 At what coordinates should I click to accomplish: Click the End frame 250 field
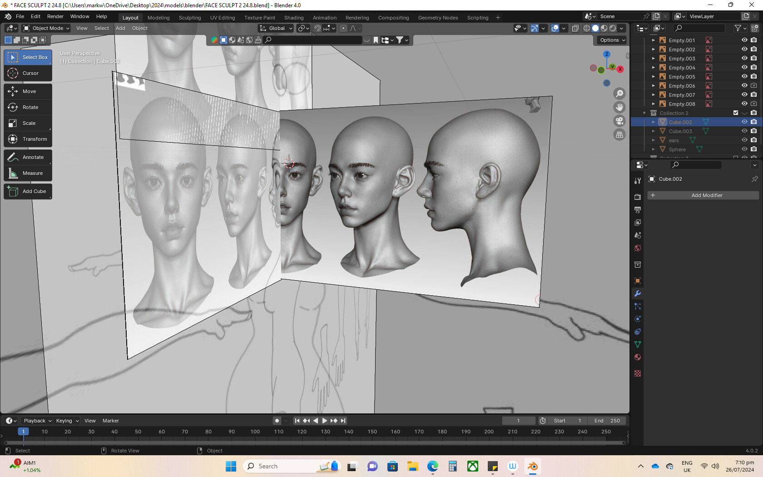click(x=607, y=421)
